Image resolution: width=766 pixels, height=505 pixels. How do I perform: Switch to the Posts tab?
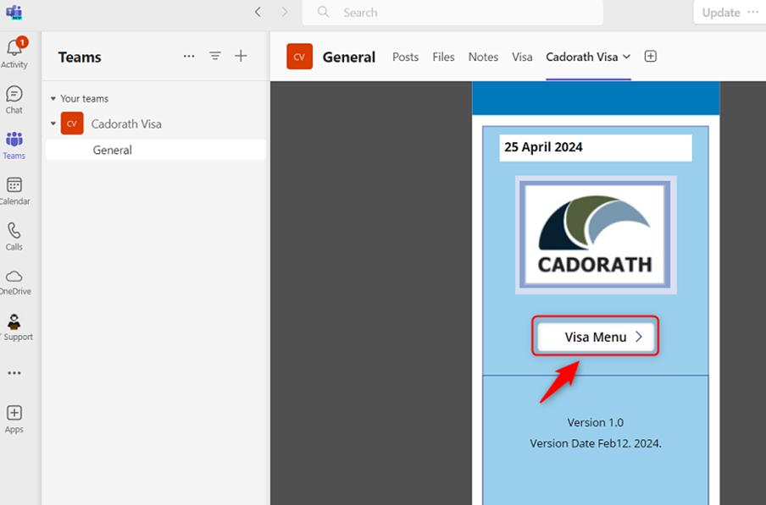pyautogui.click(x=406, y=57)
